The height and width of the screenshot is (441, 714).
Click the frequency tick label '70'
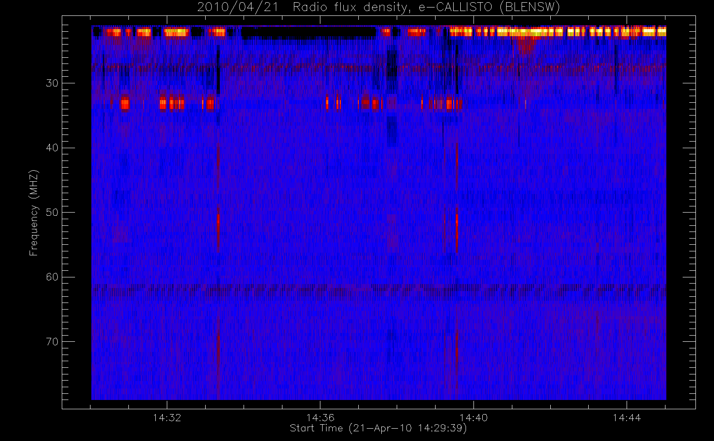click(52, 342)
